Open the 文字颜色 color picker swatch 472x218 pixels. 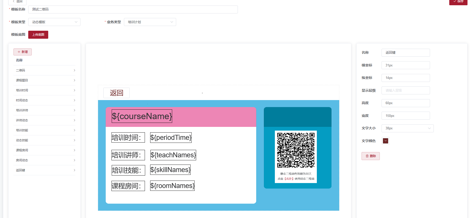[386, 141]
